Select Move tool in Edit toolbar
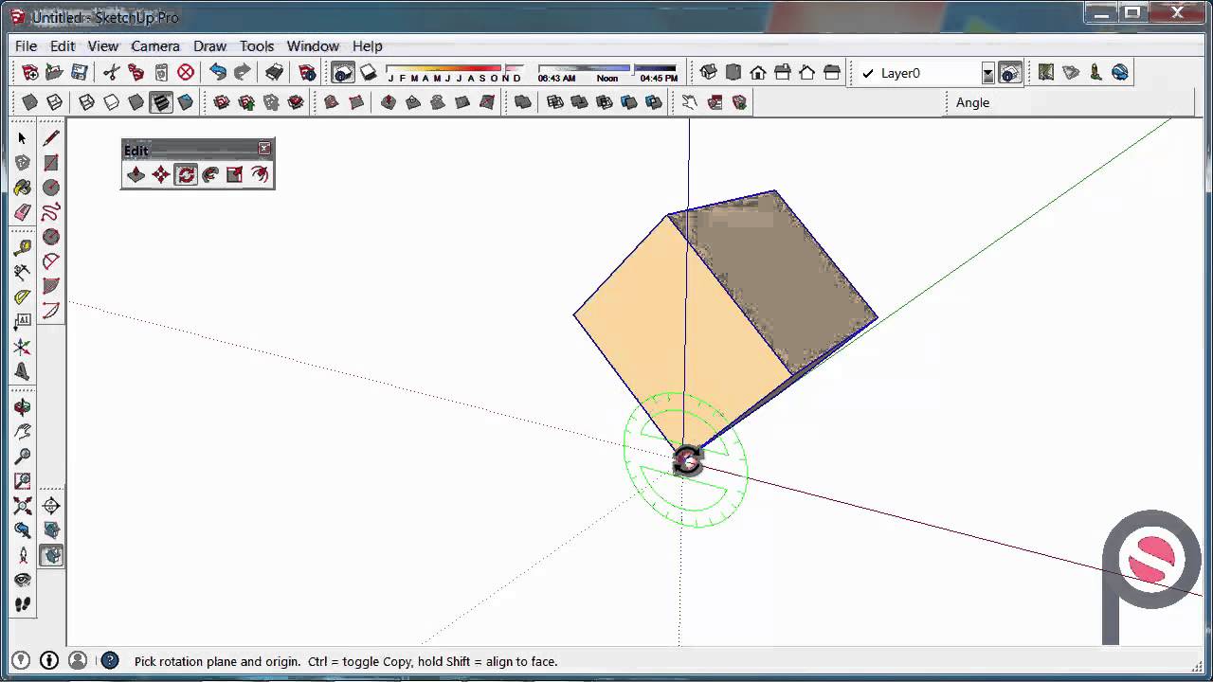 [161, 174]
